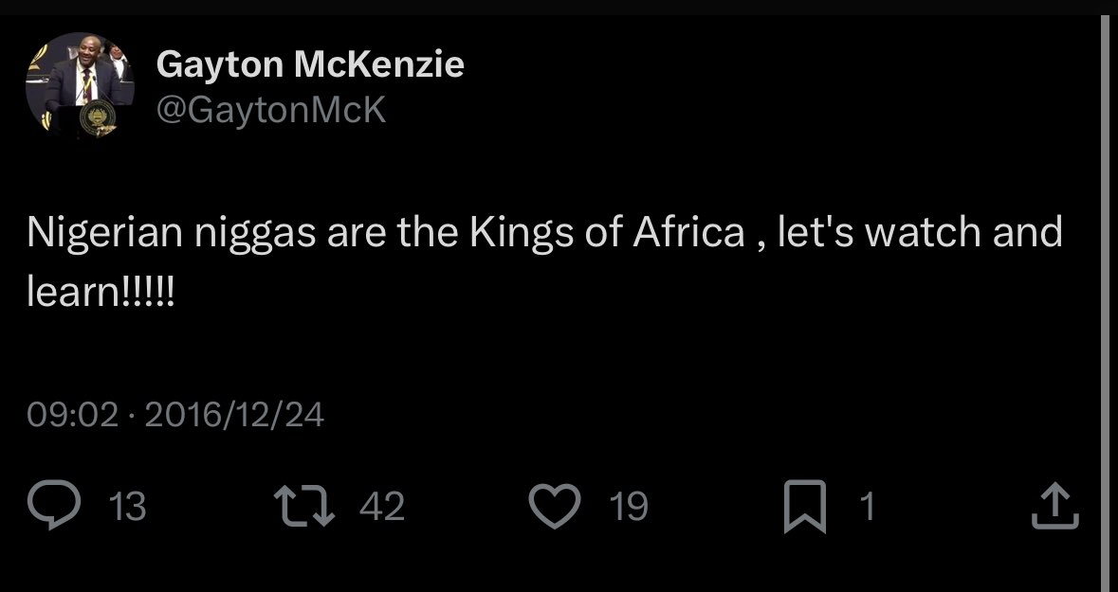Click the display name Gayton McKenzie
1118x592 pixels.
310,63
